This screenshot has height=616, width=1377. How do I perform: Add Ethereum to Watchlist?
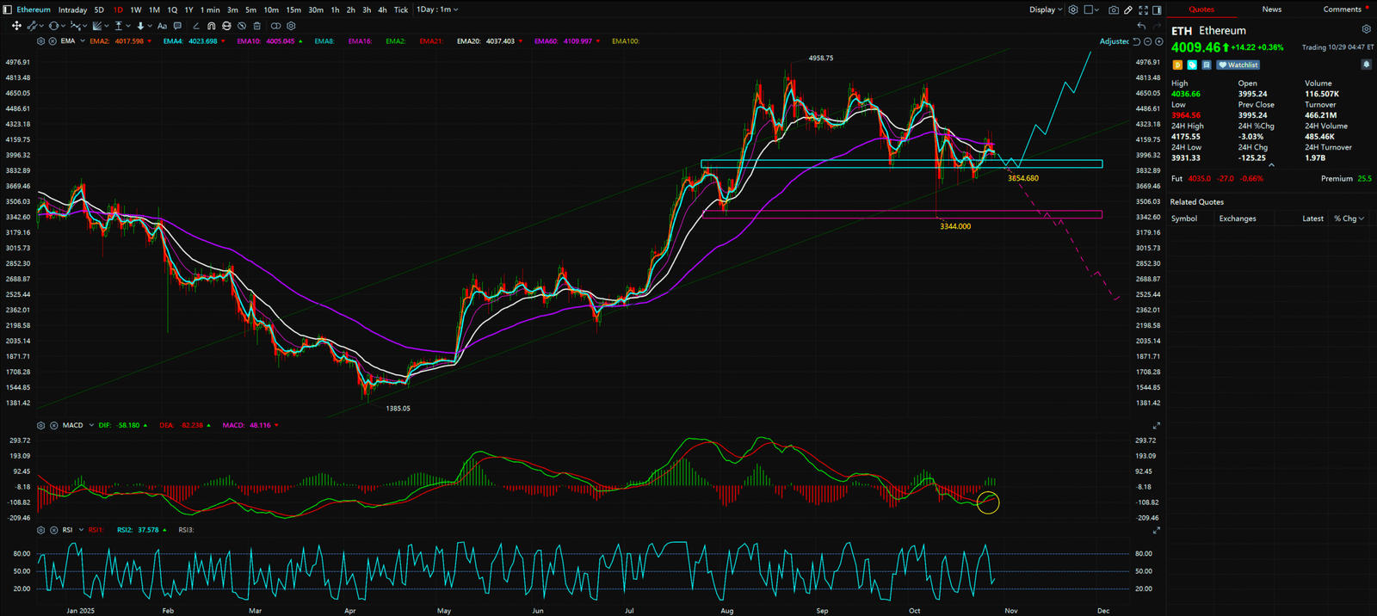point(1238,65)
